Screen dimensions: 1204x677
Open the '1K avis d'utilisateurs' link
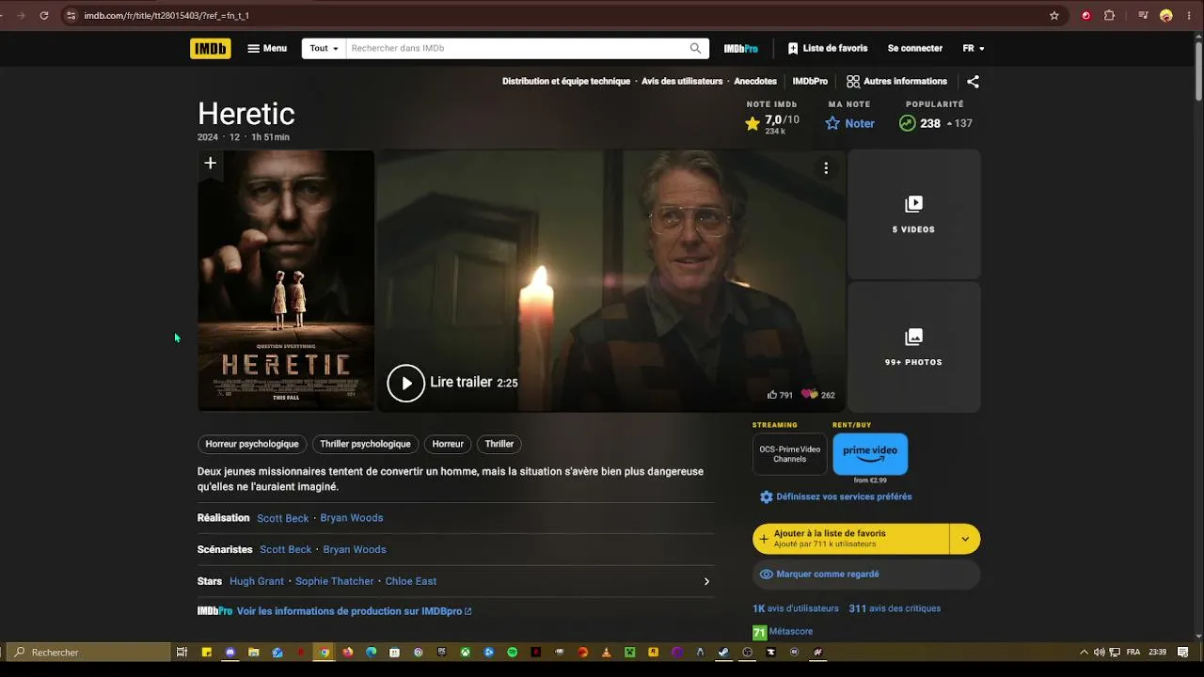(x=796, y=608)
